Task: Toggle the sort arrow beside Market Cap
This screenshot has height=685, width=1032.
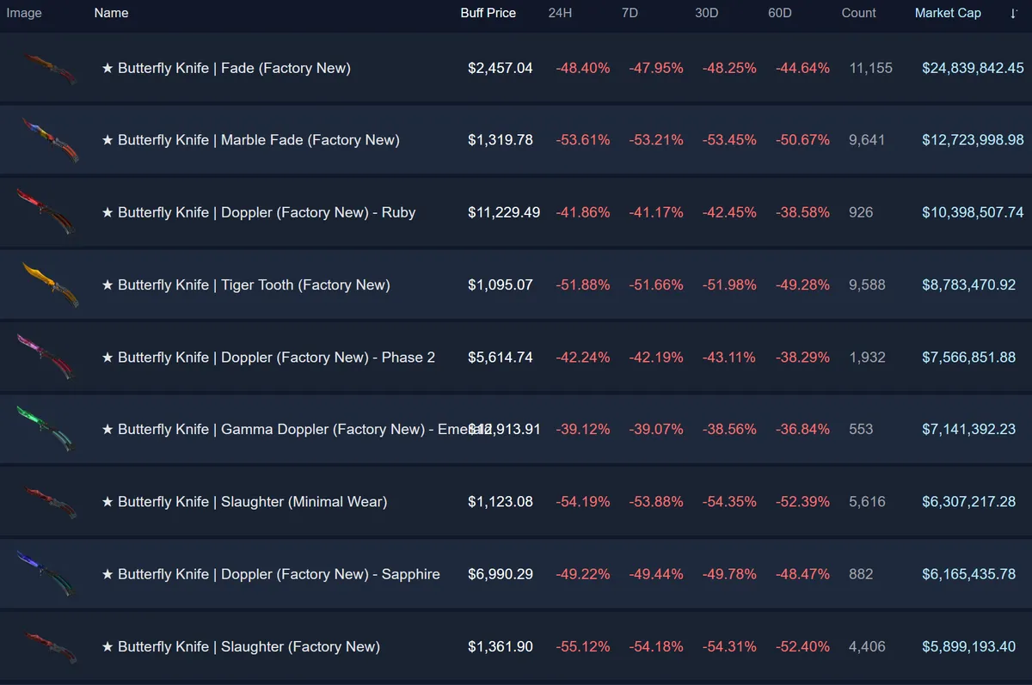Action: tap(1014, 14)
